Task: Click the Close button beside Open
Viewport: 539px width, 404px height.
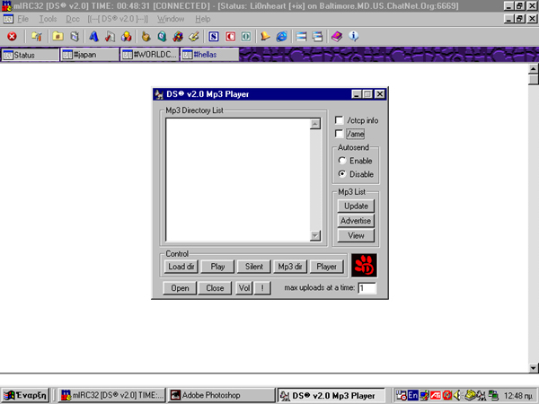Action: click(x=215, y=288)
